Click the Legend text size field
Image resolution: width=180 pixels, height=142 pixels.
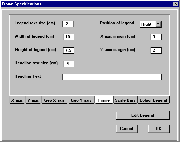click(x=68, y=24)
